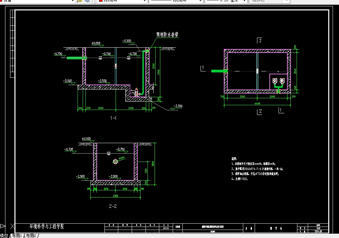The width and height of the screenshot is (339, 238).
Task: Select the 预埋防水套管 annotation text
Action: pyautogui.click(x=167, y=35)
